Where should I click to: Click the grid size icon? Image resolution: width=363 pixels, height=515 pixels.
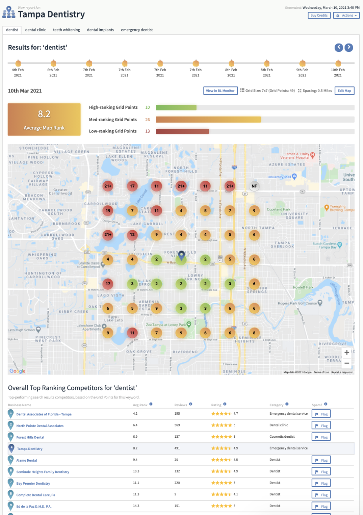242,90
